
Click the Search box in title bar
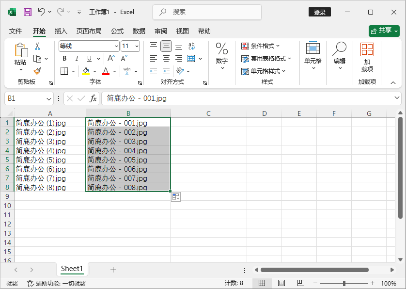[207, 12]
